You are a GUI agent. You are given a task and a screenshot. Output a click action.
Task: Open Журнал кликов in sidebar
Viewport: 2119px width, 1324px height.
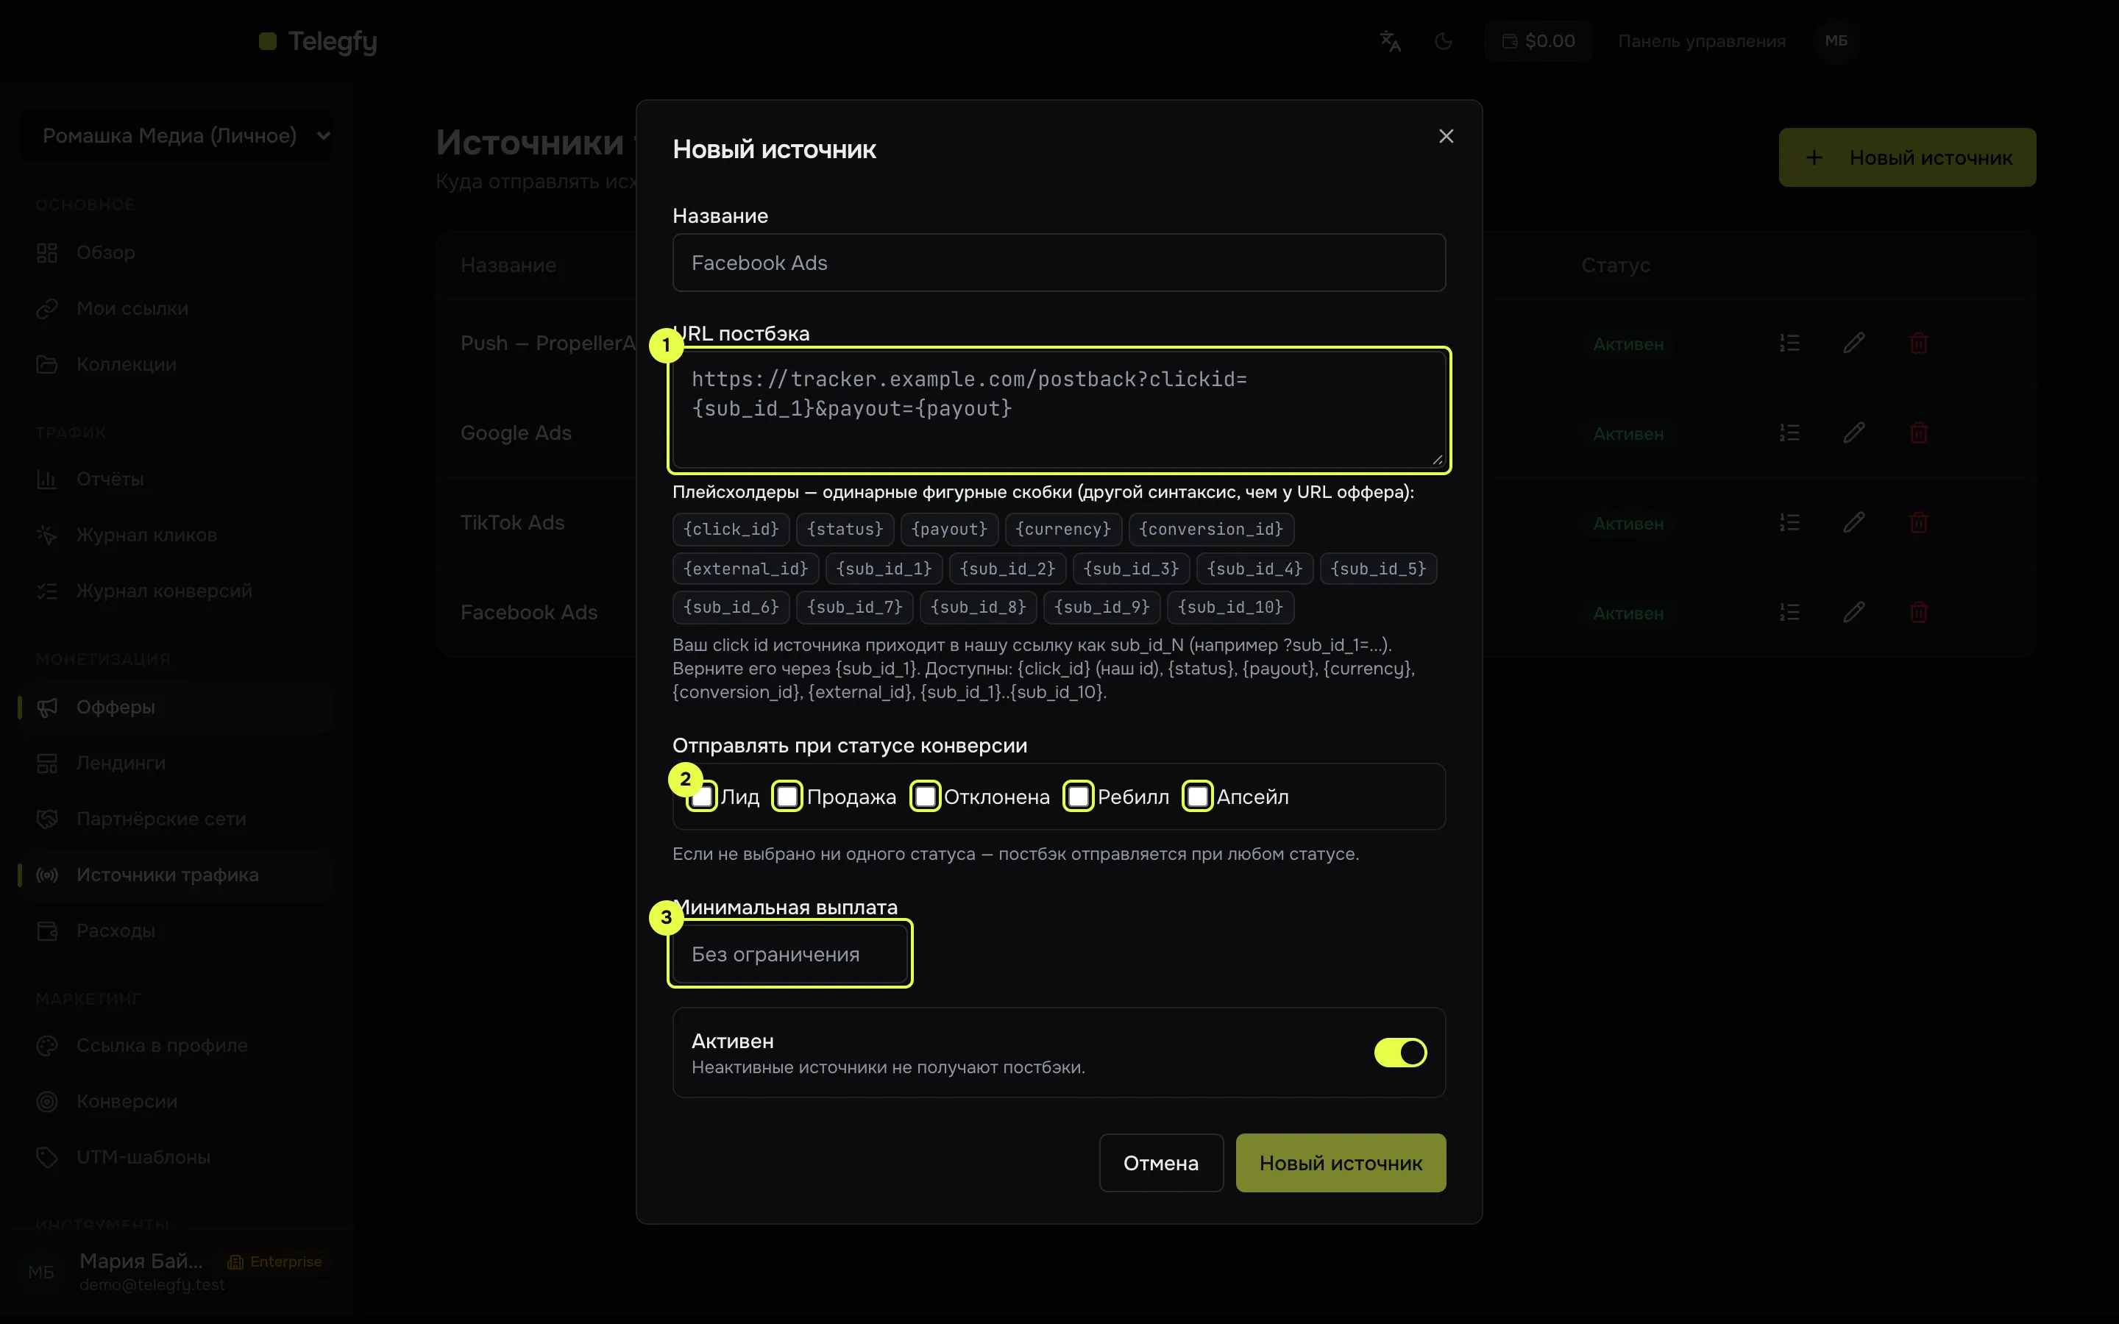coord(146,535)
